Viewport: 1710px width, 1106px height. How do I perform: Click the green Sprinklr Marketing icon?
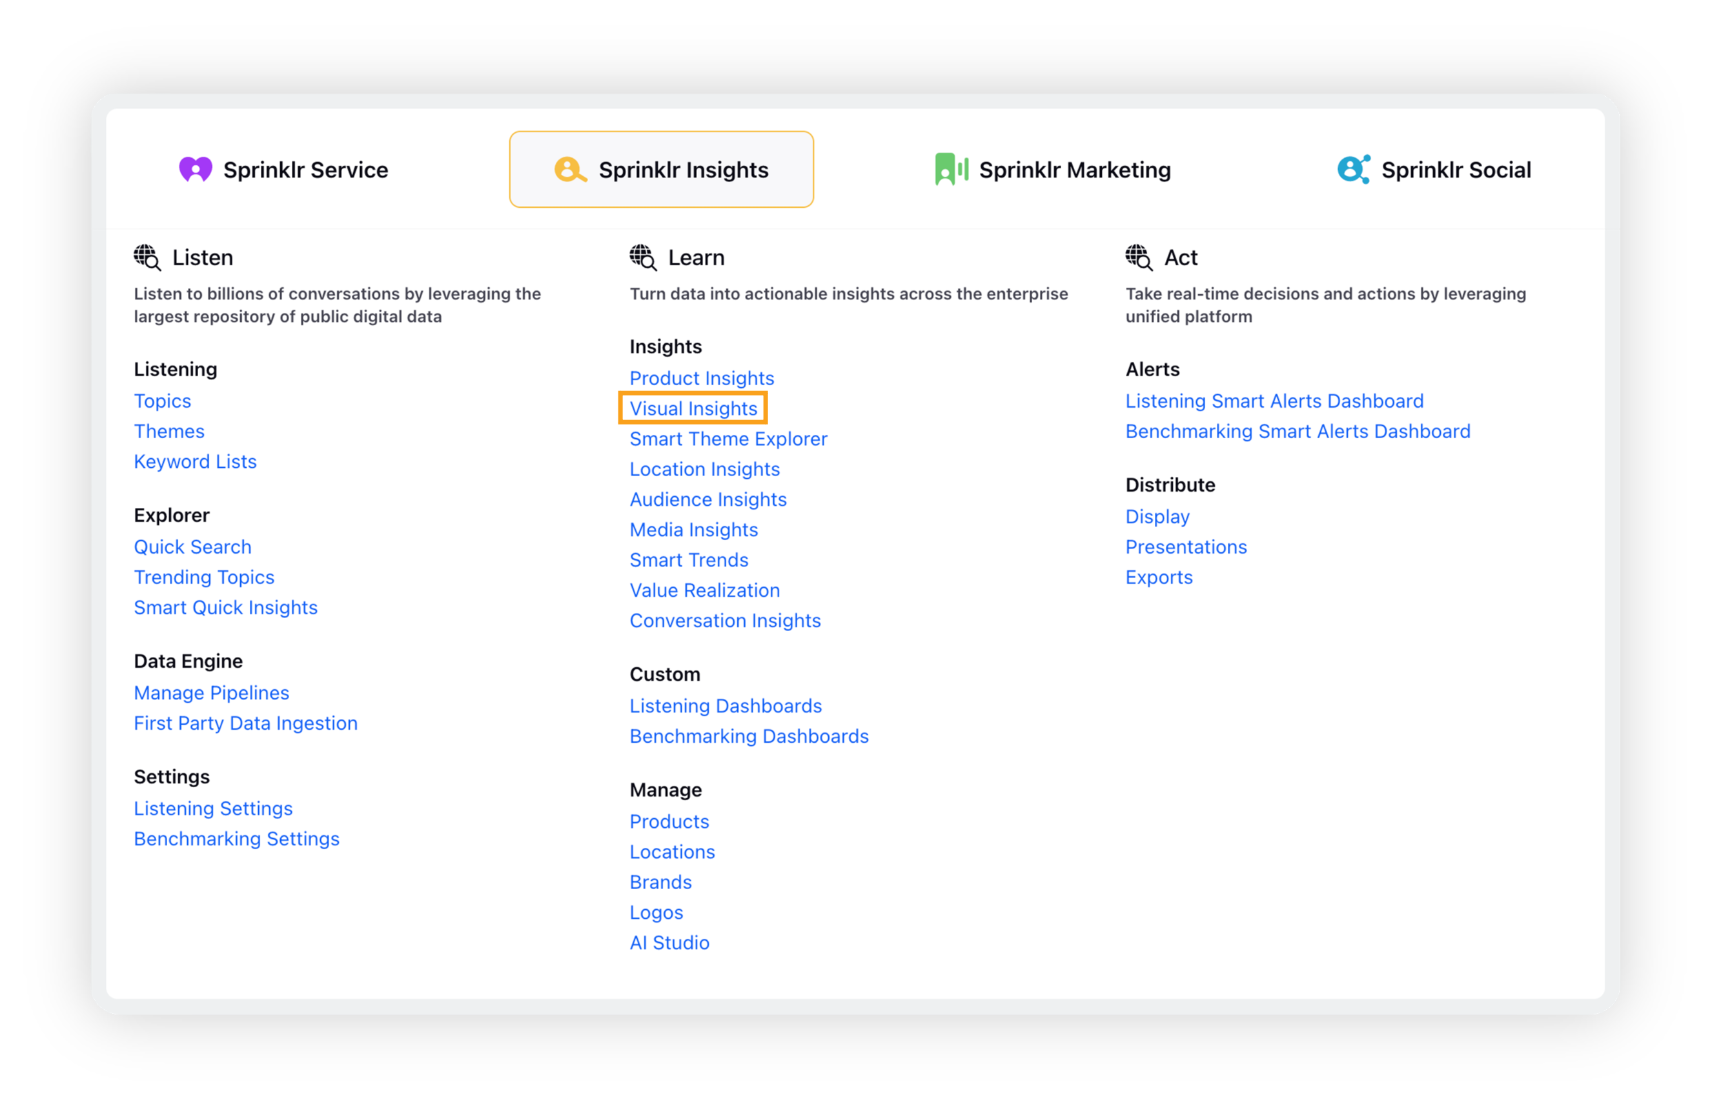pos(952,170)
